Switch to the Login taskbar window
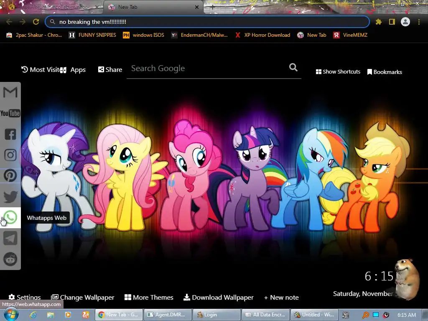This screenshot has width=428, height=321. [217, 315]
